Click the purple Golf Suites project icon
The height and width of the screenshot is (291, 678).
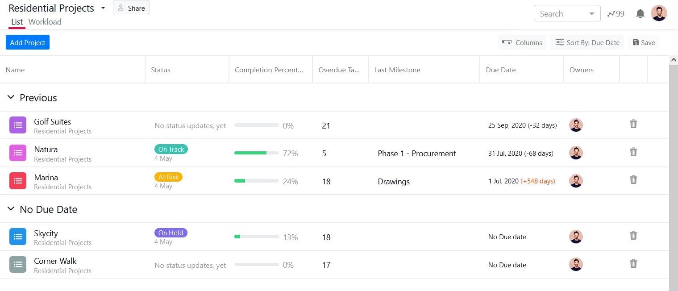click(18, 125)
